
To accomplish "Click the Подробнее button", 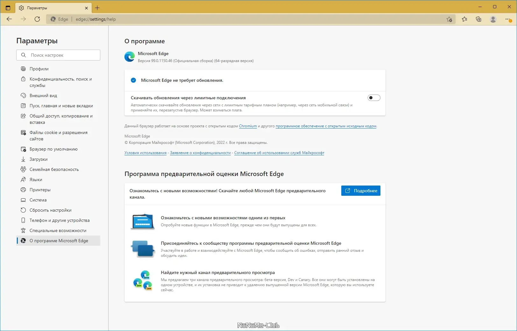I will [361, 191].
